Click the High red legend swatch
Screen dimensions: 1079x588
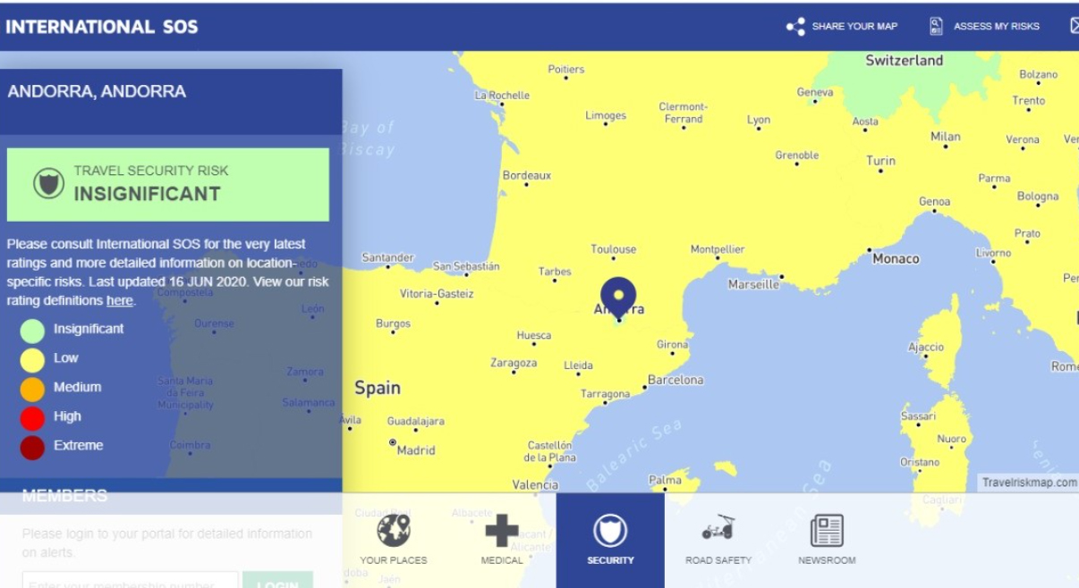point(32,417)
